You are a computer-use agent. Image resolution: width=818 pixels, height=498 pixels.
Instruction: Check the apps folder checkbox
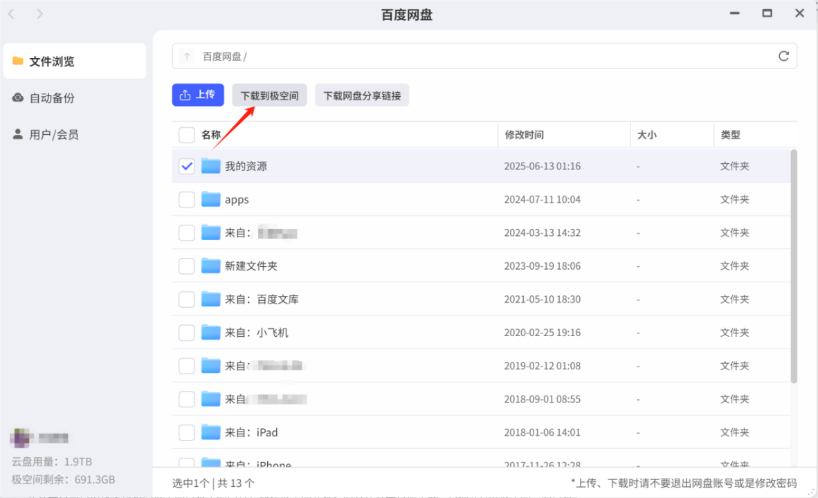tap(187, 199)
